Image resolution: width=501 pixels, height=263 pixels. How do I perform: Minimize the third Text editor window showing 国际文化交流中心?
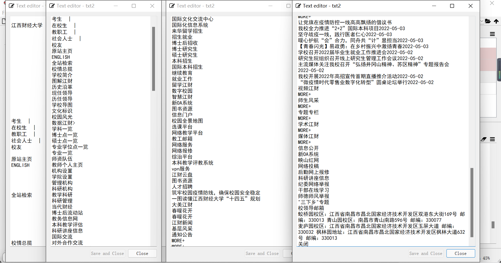pos(271,6)
